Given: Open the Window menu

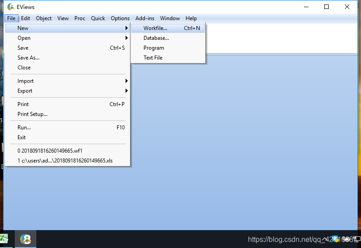Looking at the screenshot, I should pos(170,18).
